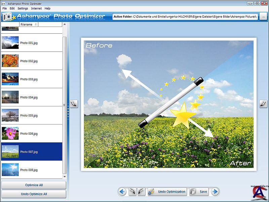Click the previous image blue arrow
The image size is (269, 202).
pyautogui.click(x=122, y=192)
